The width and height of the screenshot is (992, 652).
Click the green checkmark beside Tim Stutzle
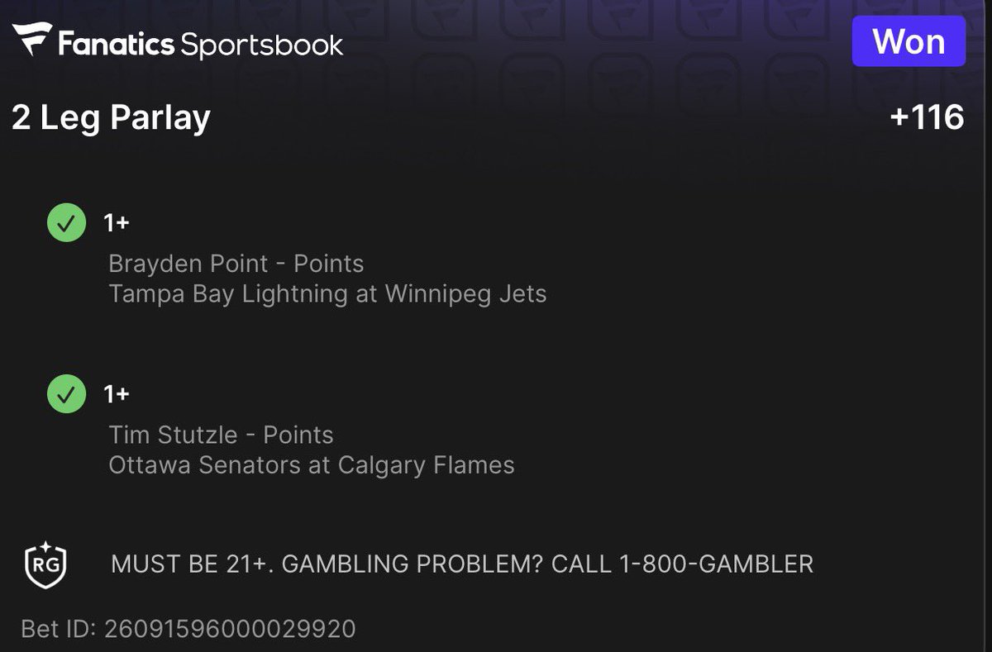click(x=66, y=394)
